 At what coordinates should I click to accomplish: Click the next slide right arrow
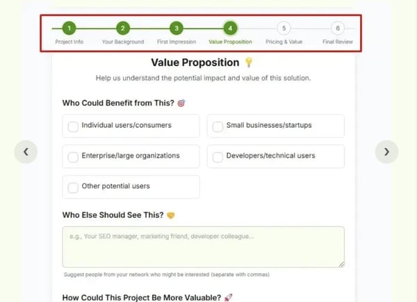click(x=386, y=151)
